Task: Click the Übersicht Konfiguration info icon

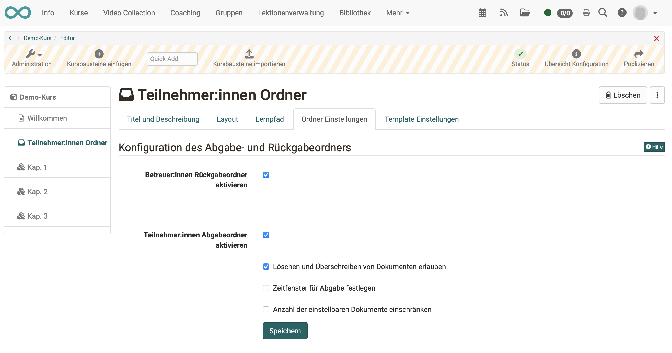Action: click(576, 54)
